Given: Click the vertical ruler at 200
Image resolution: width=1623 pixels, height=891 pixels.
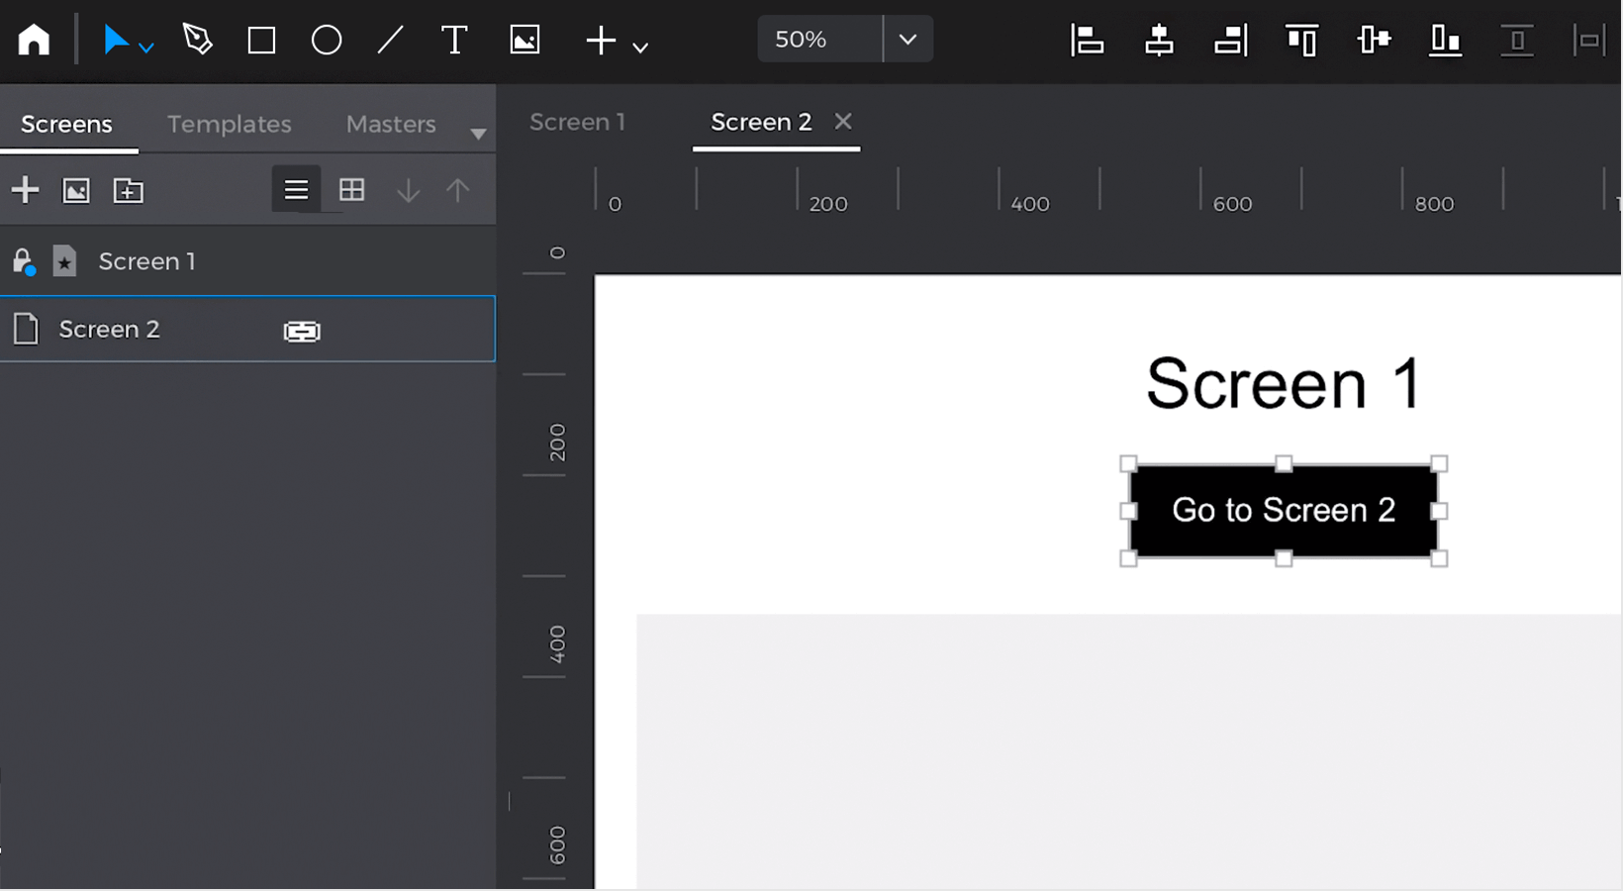Looking at the screenshot, I should pyautogui.click(x=557, y=442).
